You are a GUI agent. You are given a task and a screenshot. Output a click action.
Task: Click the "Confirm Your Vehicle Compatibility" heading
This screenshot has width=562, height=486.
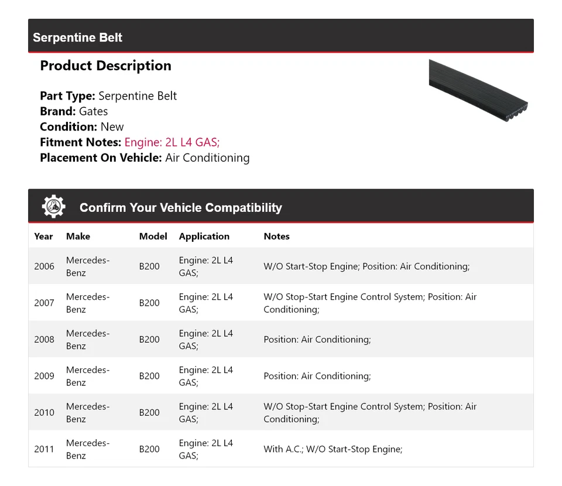point(180,208)
